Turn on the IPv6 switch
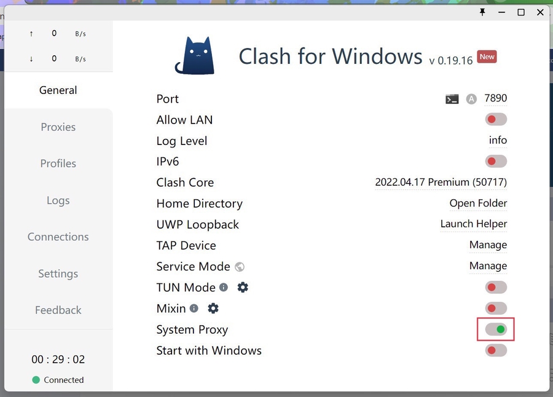Screen dimensions: 553x397 tap(496, 162)
